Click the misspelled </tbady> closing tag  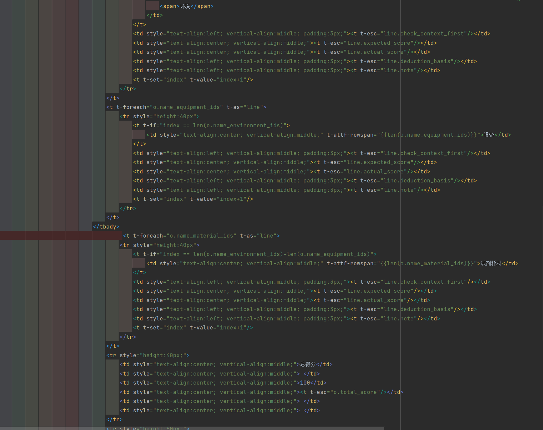pos(106,227)
